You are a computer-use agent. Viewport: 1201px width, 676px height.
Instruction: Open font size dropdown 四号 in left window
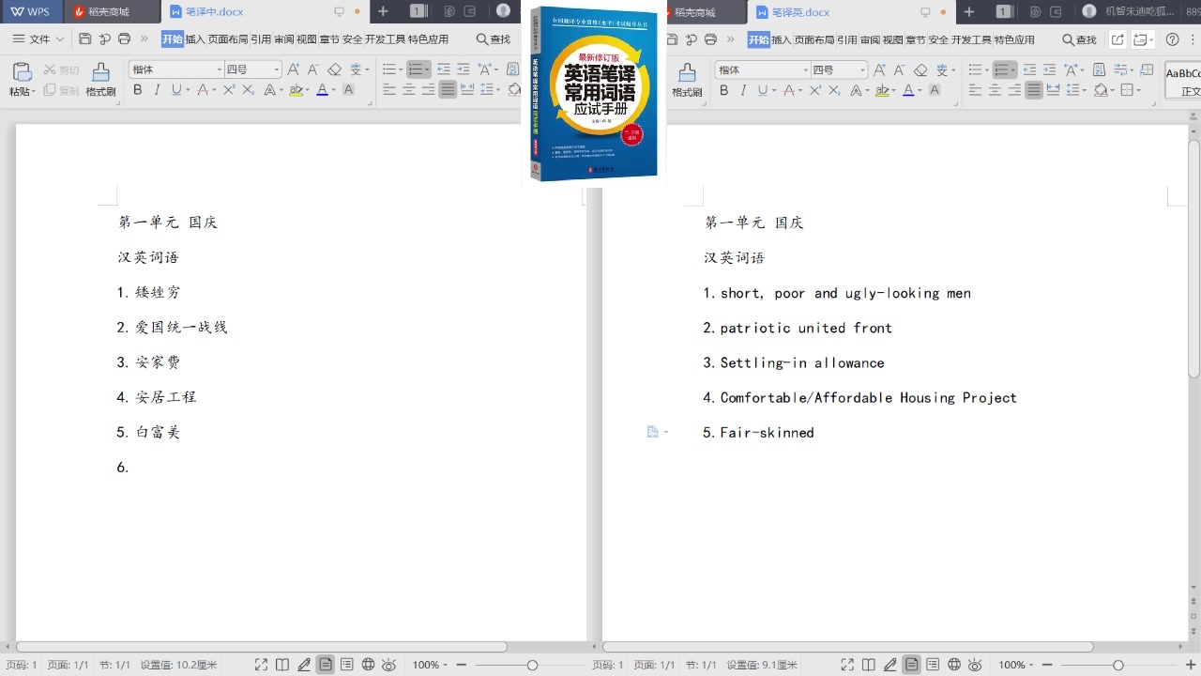(277, 69)
